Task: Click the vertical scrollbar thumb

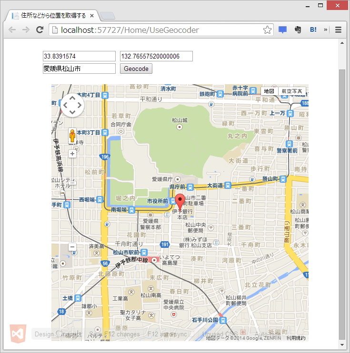Action: [342, 205]
